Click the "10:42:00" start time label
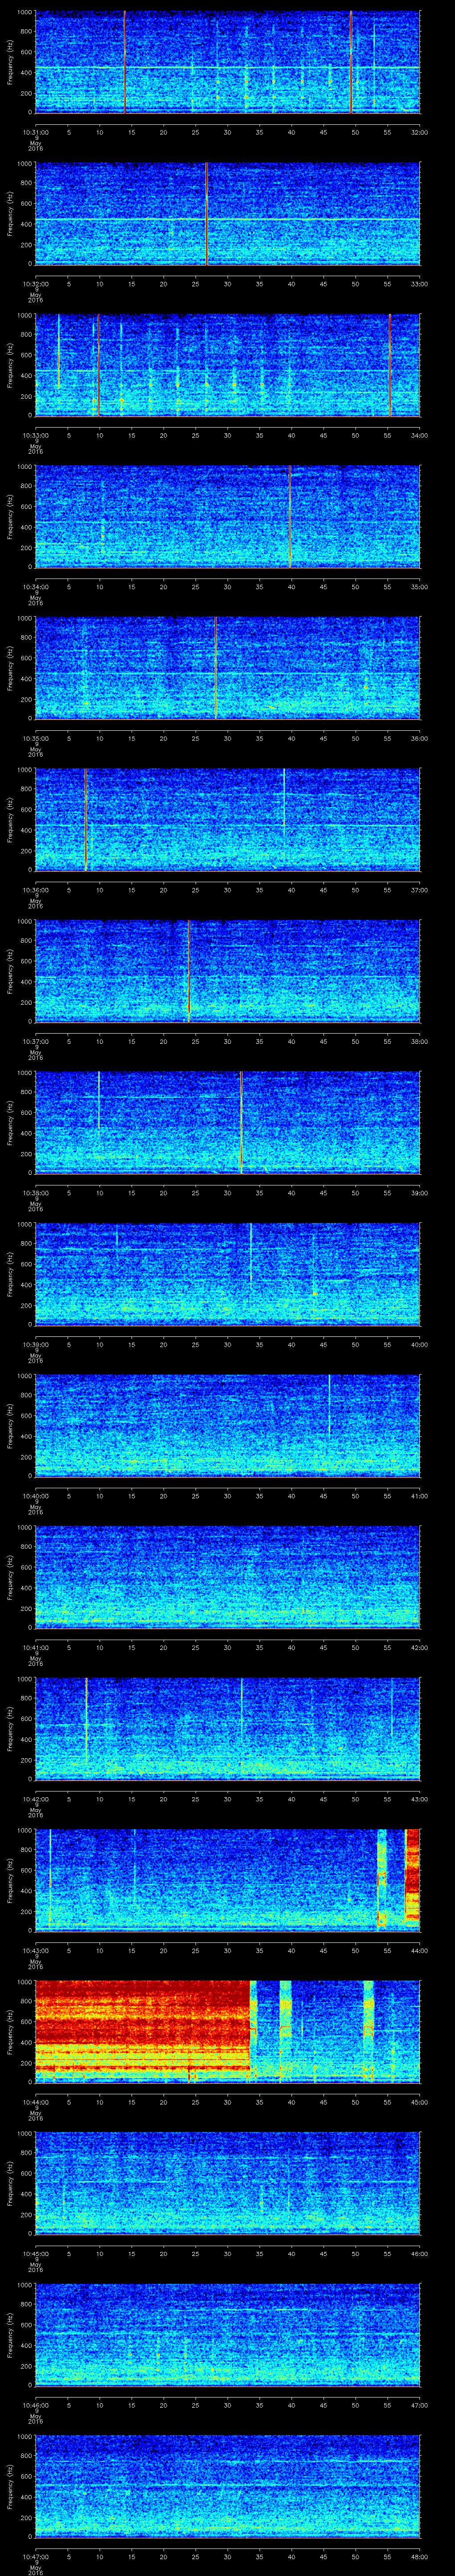Image resolution: width=455 pixels, height=2576 pixels. point(36,1798)
